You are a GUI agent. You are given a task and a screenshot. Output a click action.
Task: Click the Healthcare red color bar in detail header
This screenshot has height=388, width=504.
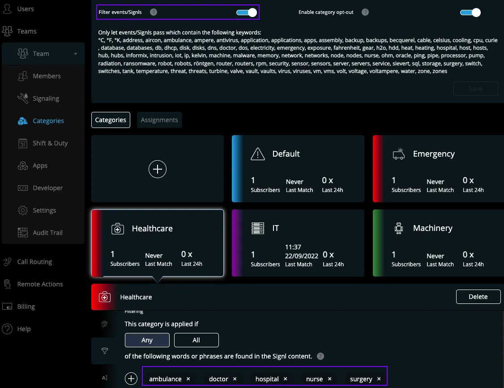(x=104, y=297)
